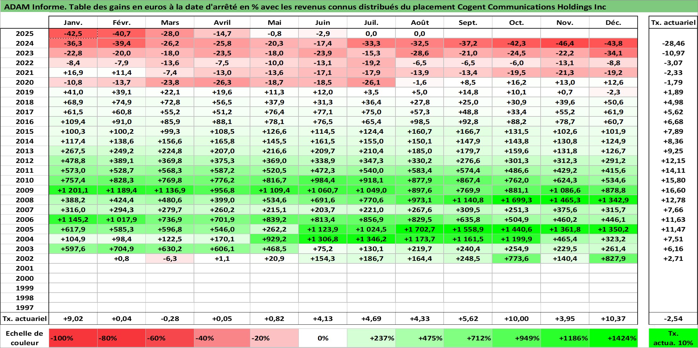Viewport: 698px width, 348px height.
Task: Select the -2,54 overall actuarial rate
Action: (x=673, y=319)
